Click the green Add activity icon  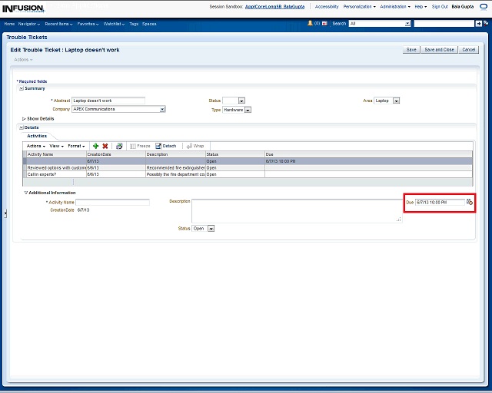95,146
